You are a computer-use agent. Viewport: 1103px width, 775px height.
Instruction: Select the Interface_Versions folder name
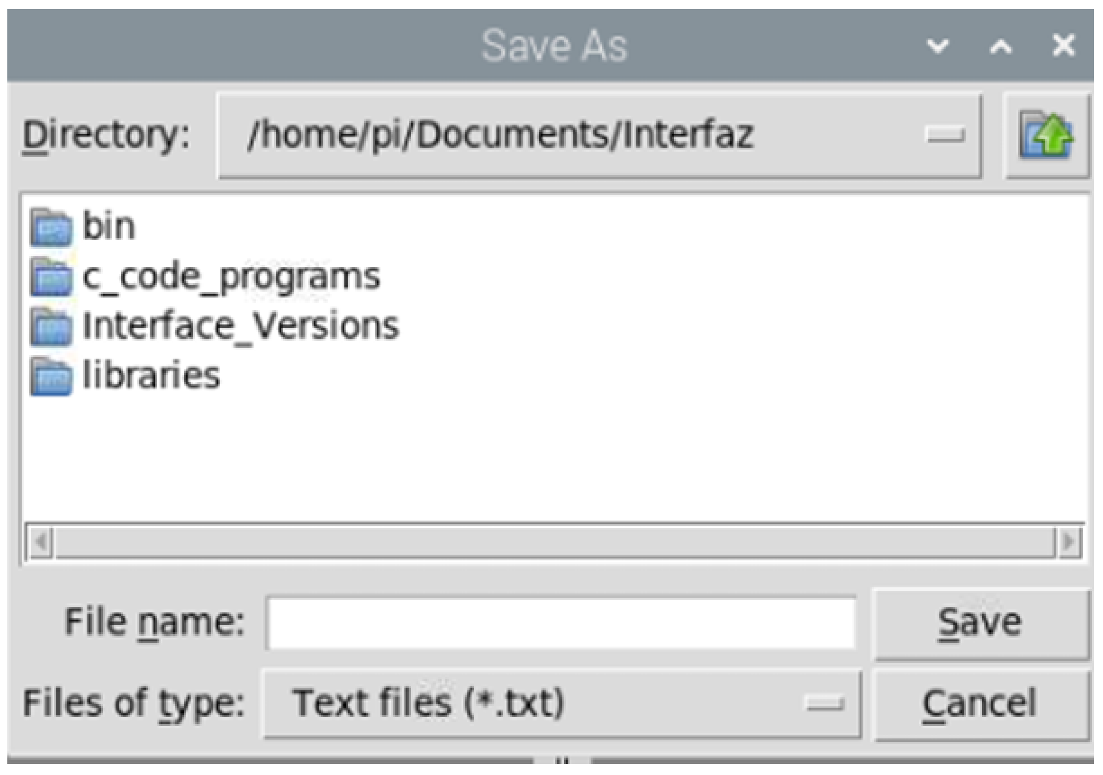pos(240,326)
